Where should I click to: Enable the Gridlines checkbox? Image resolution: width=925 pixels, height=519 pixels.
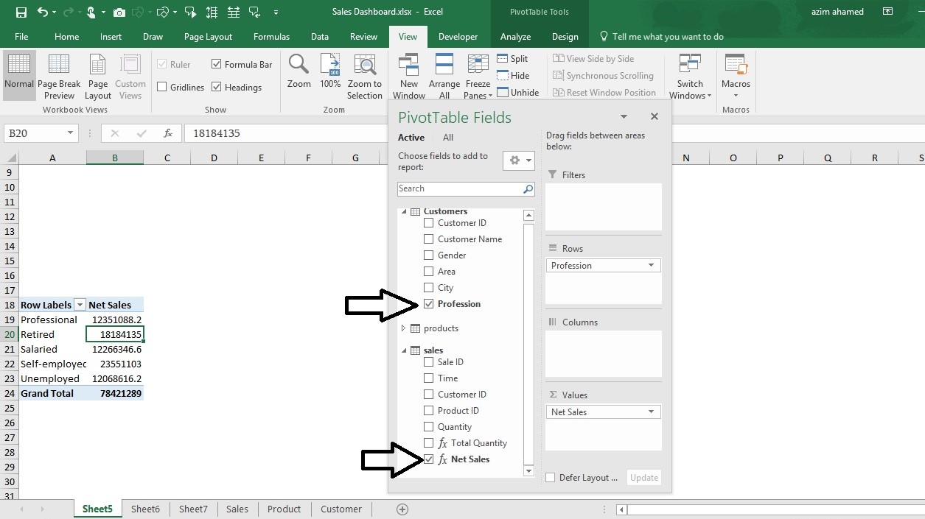coord(162,88)
